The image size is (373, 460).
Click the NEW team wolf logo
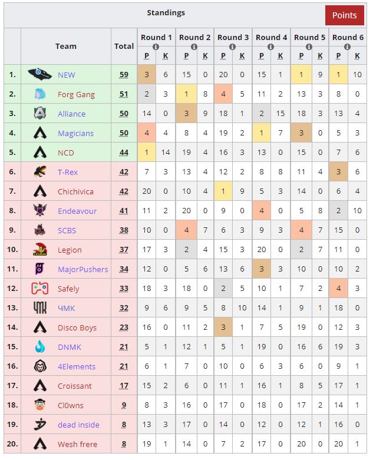point(40,74)
